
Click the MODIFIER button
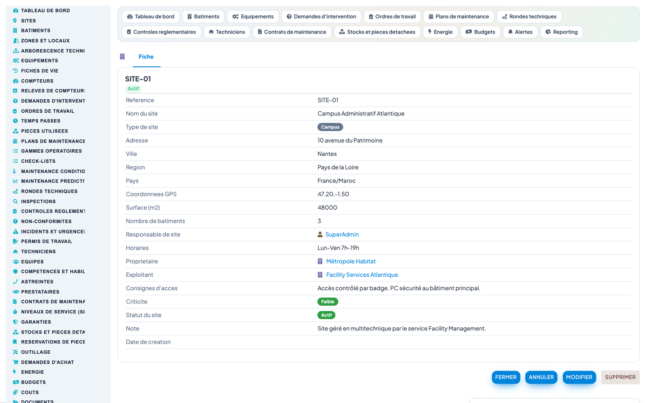(579, 377)
